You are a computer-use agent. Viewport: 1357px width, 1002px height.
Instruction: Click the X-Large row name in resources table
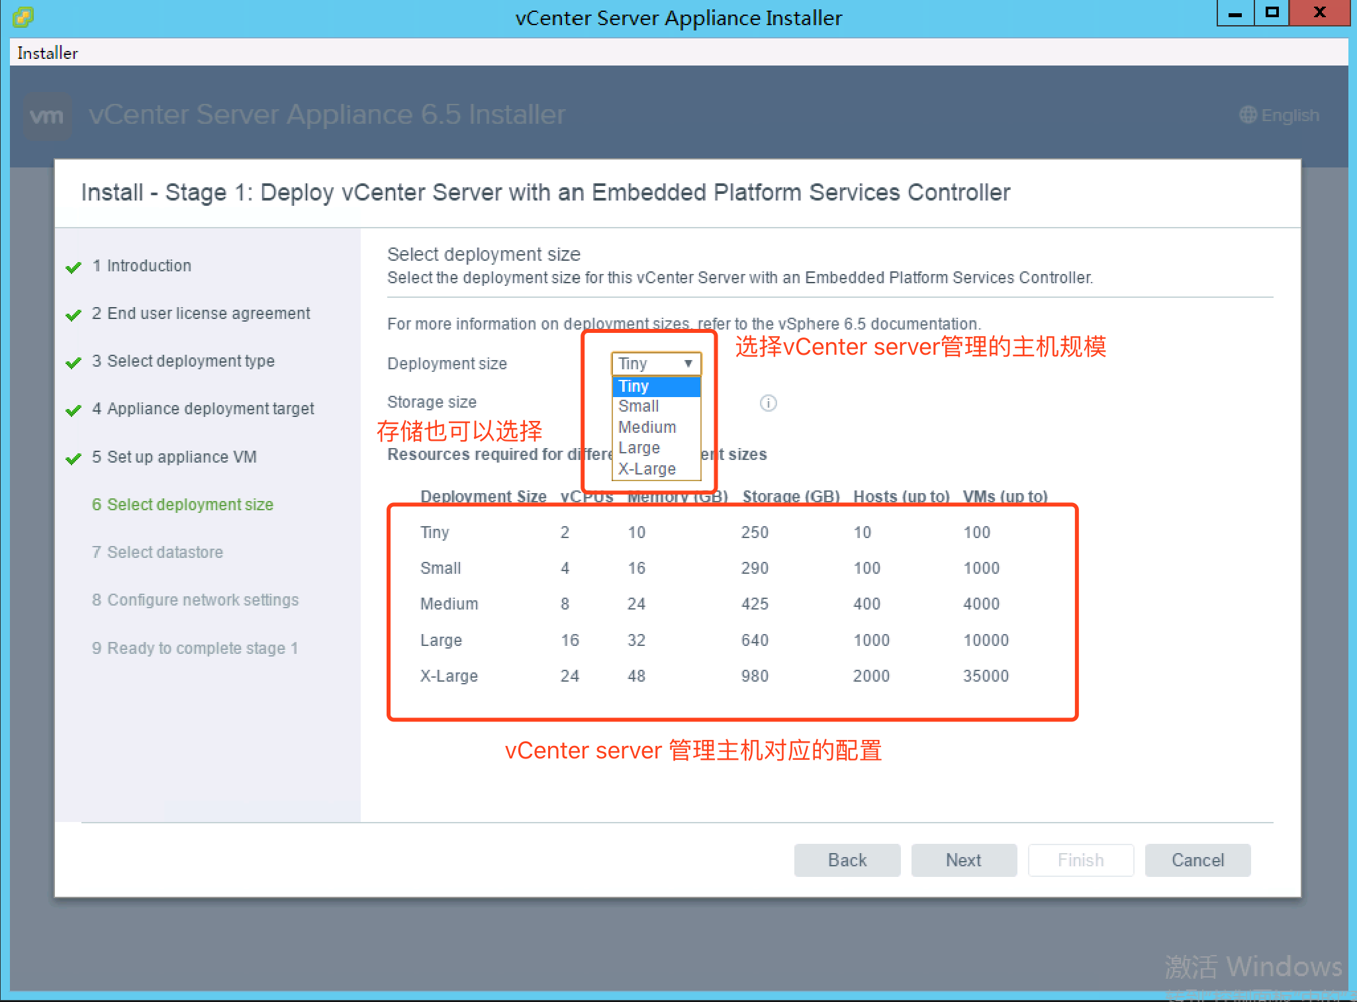[x=449, y=676]
